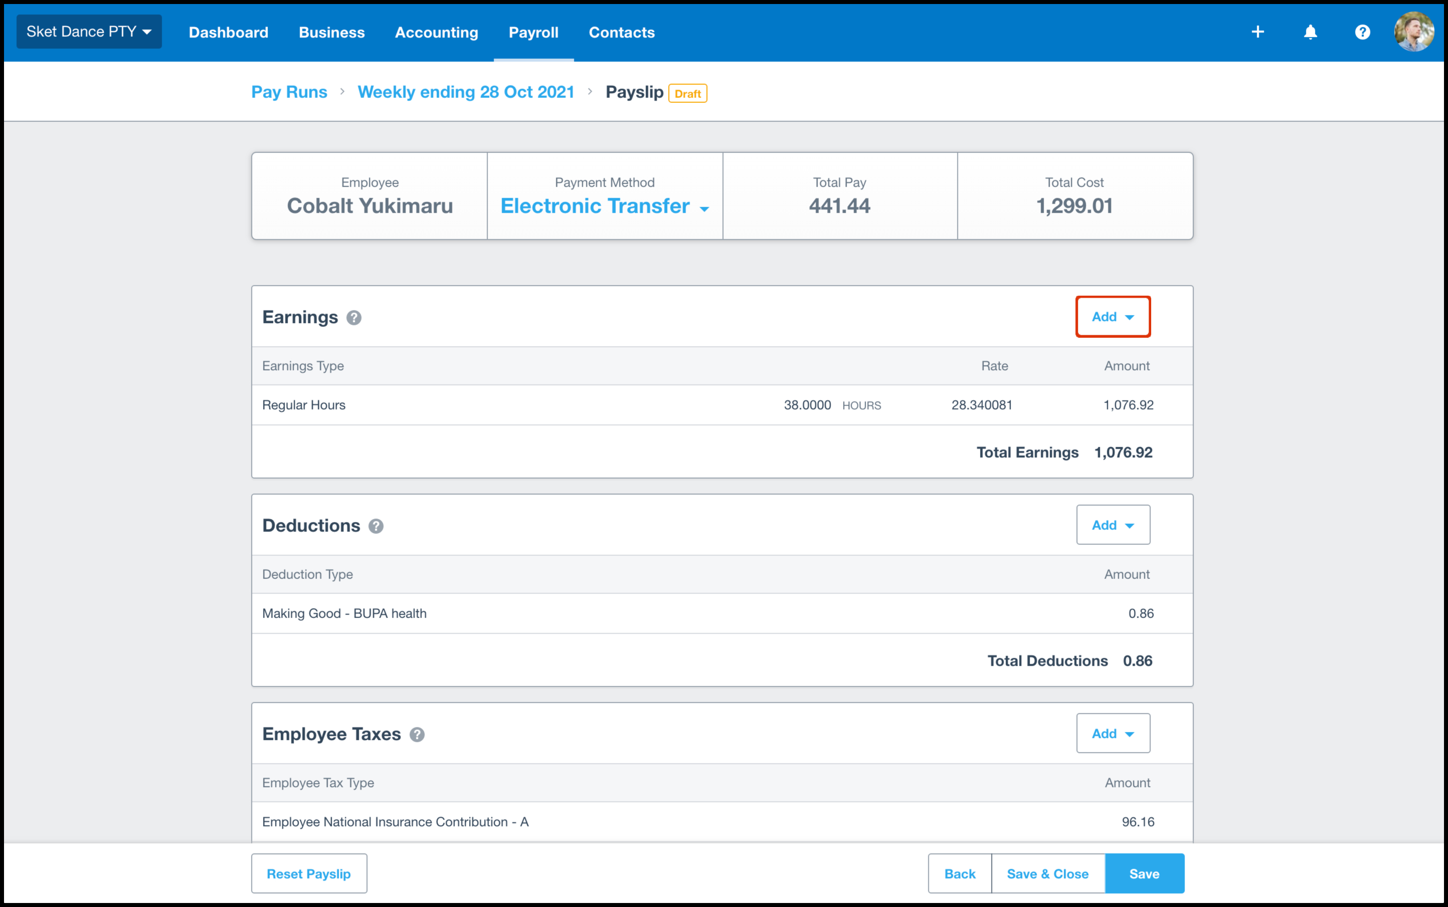Show help tooltip next to Deductions
1448x907 pixels.
(x=376, y=526)
